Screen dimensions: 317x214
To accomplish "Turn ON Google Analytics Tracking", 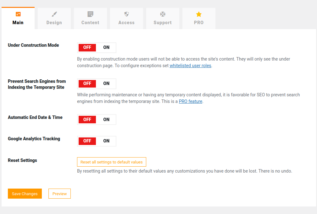I will (106, 141).
